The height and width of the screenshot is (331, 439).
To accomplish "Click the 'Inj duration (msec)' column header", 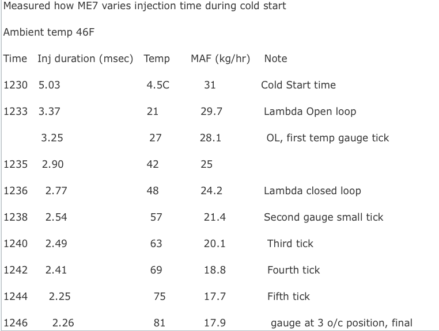I will click(x=85, y=59).
